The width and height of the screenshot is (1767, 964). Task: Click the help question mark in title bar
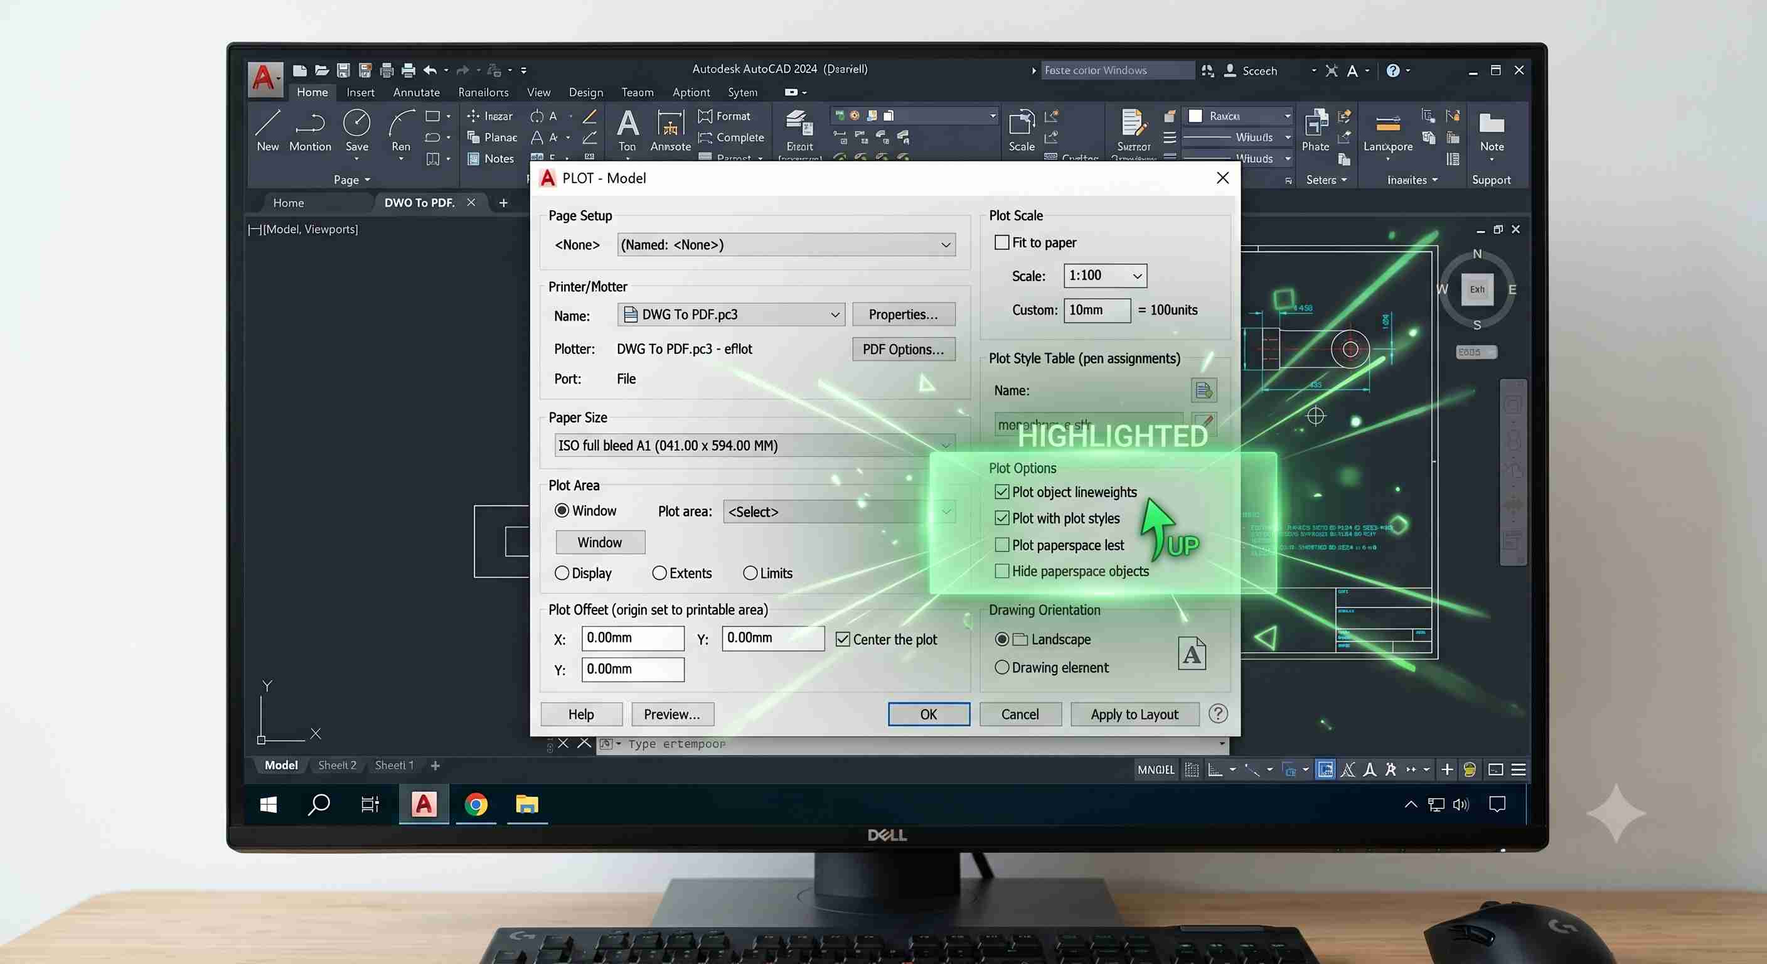click(1392, 70)
